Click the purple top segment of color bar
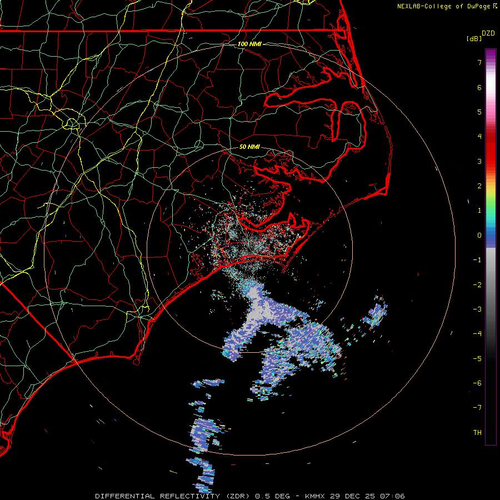This screenshot has height=500, width=500. point(491,55)
